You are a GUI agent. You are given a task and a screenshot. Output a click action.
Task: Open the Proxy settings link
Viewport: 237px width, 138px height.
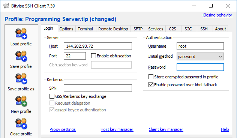[x=63, y=129]
